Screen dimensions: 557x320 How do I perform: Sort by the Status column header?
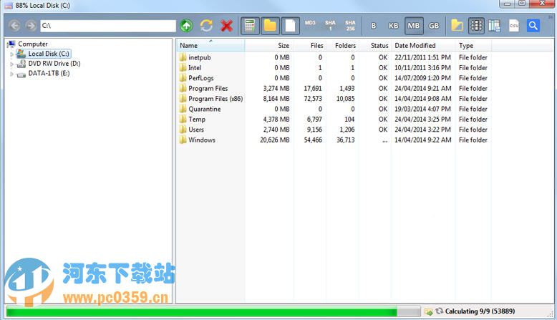[x=374, y=46]
